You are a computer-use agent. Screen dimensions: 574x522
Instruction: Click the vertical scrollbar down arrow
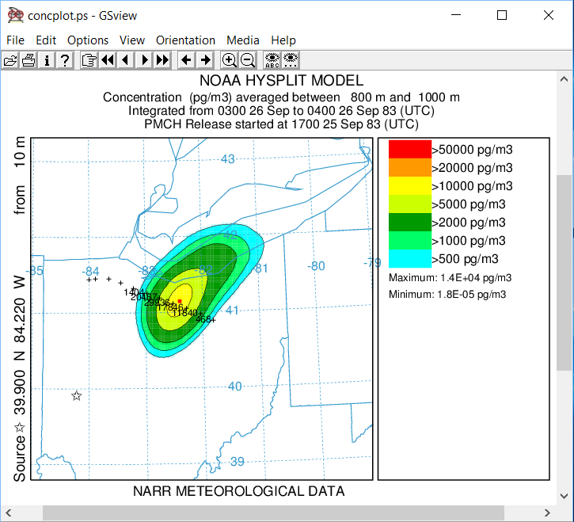[x=564, y=495]
